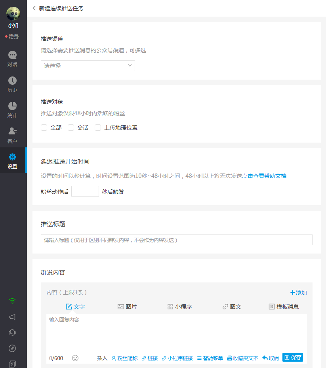Check the 上传地理位置 checkbox
The height and width of the screenshot is (368, 326).
[98, 128]
